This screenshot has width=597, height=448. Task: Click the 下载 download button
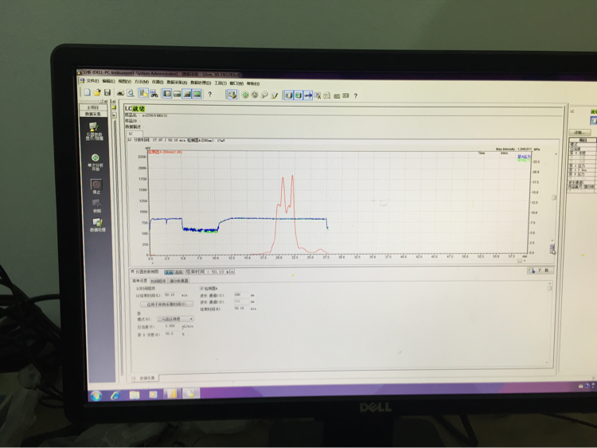coord(540,271)
